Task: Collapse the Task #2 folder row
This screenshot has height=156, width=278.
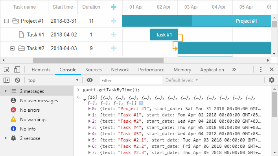Action: [12, 48]
